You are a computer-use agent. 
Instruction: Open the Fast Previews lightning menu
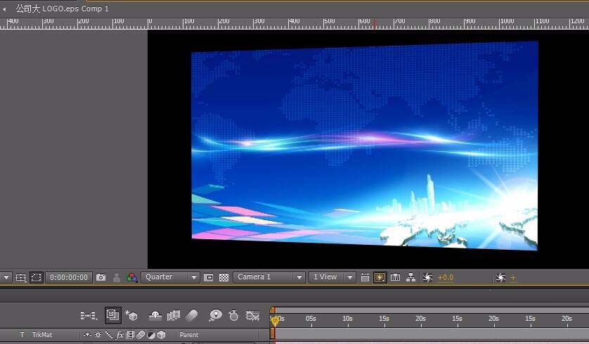pyautogui.click(x=380, y=277)
